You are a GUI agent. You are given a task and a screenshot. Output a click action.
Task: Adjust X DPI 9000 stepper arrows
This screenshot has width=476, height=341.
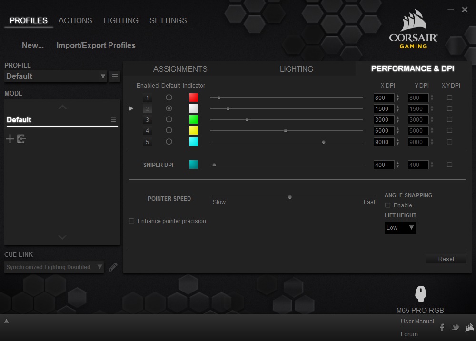click(397, 142)
